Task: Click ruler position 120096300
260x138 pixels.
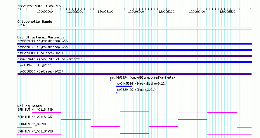Action: pyautogui.click(x=166, y=12)
